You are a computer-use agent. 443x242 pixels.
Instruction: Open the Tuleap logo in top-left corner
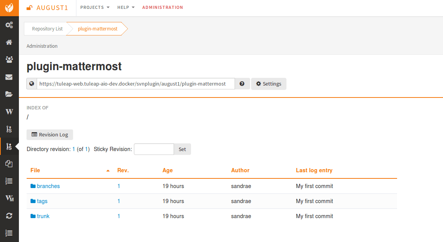9,8
